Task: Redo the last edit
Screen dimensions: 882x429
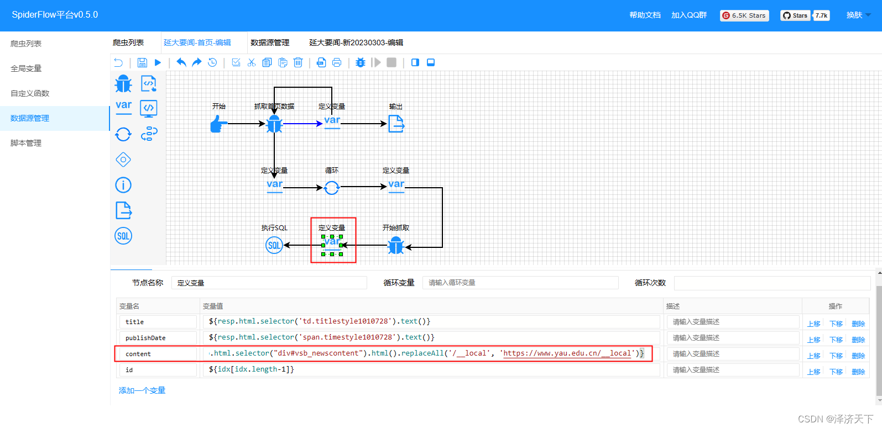Action: [x=196, y=62]
